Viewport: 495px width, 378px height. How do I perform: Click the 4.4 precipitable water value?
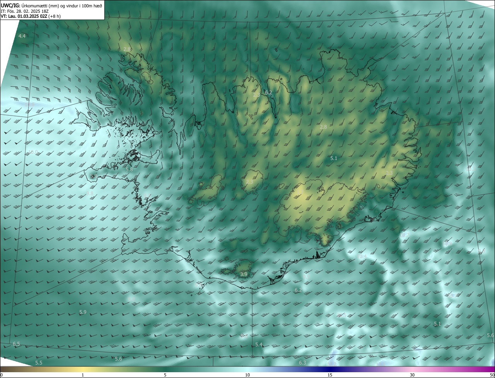pos(22,36)
